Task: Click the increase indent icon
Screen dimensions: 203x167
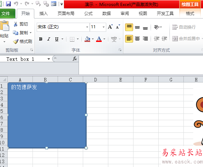Action: pyautogui.click(x=164, y=39)
